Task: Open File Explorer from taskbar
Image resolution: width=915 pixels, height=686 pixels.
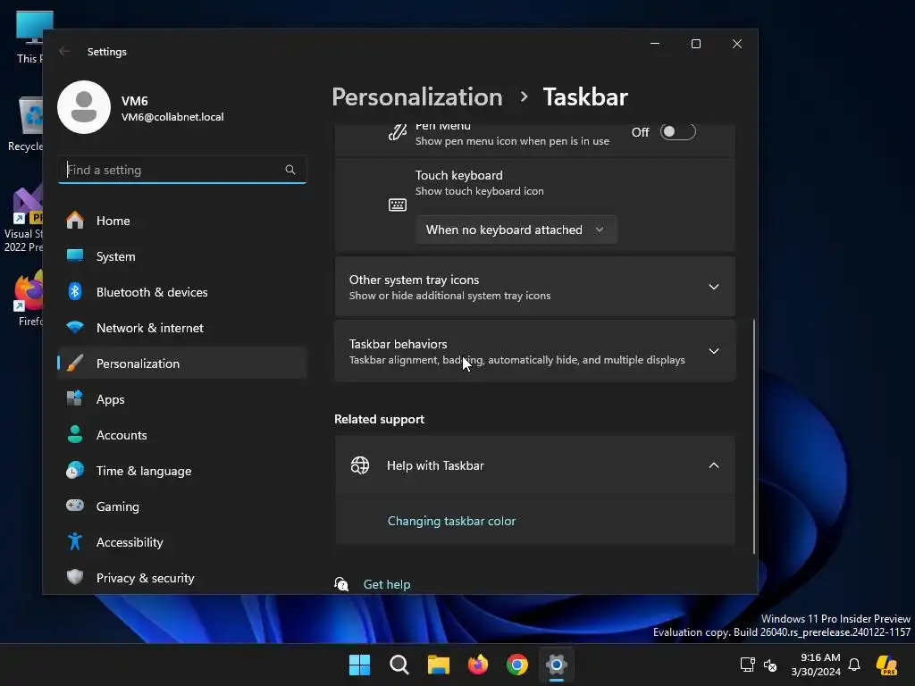Action: click(x=438, y=665)
